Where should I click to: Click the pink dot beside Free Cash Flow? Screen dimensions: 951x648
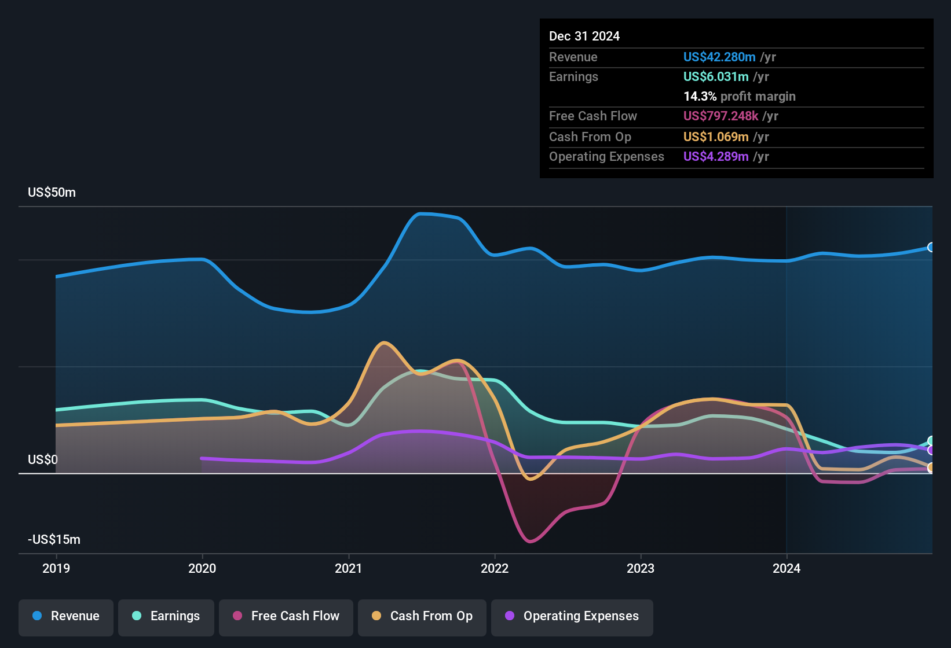coord(237,616)
